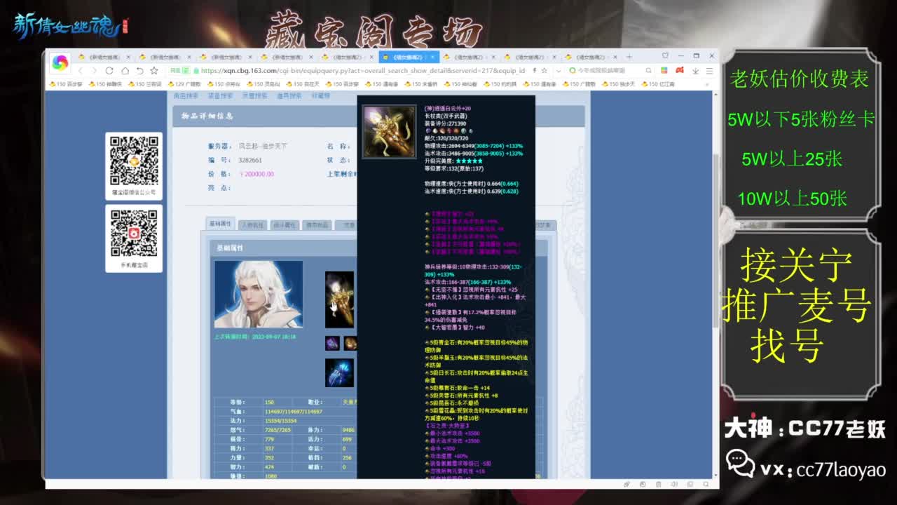This screenshot has width=897, height=505.
Task: Switch to the 人物抗性 tab
Action: point(252,225)
